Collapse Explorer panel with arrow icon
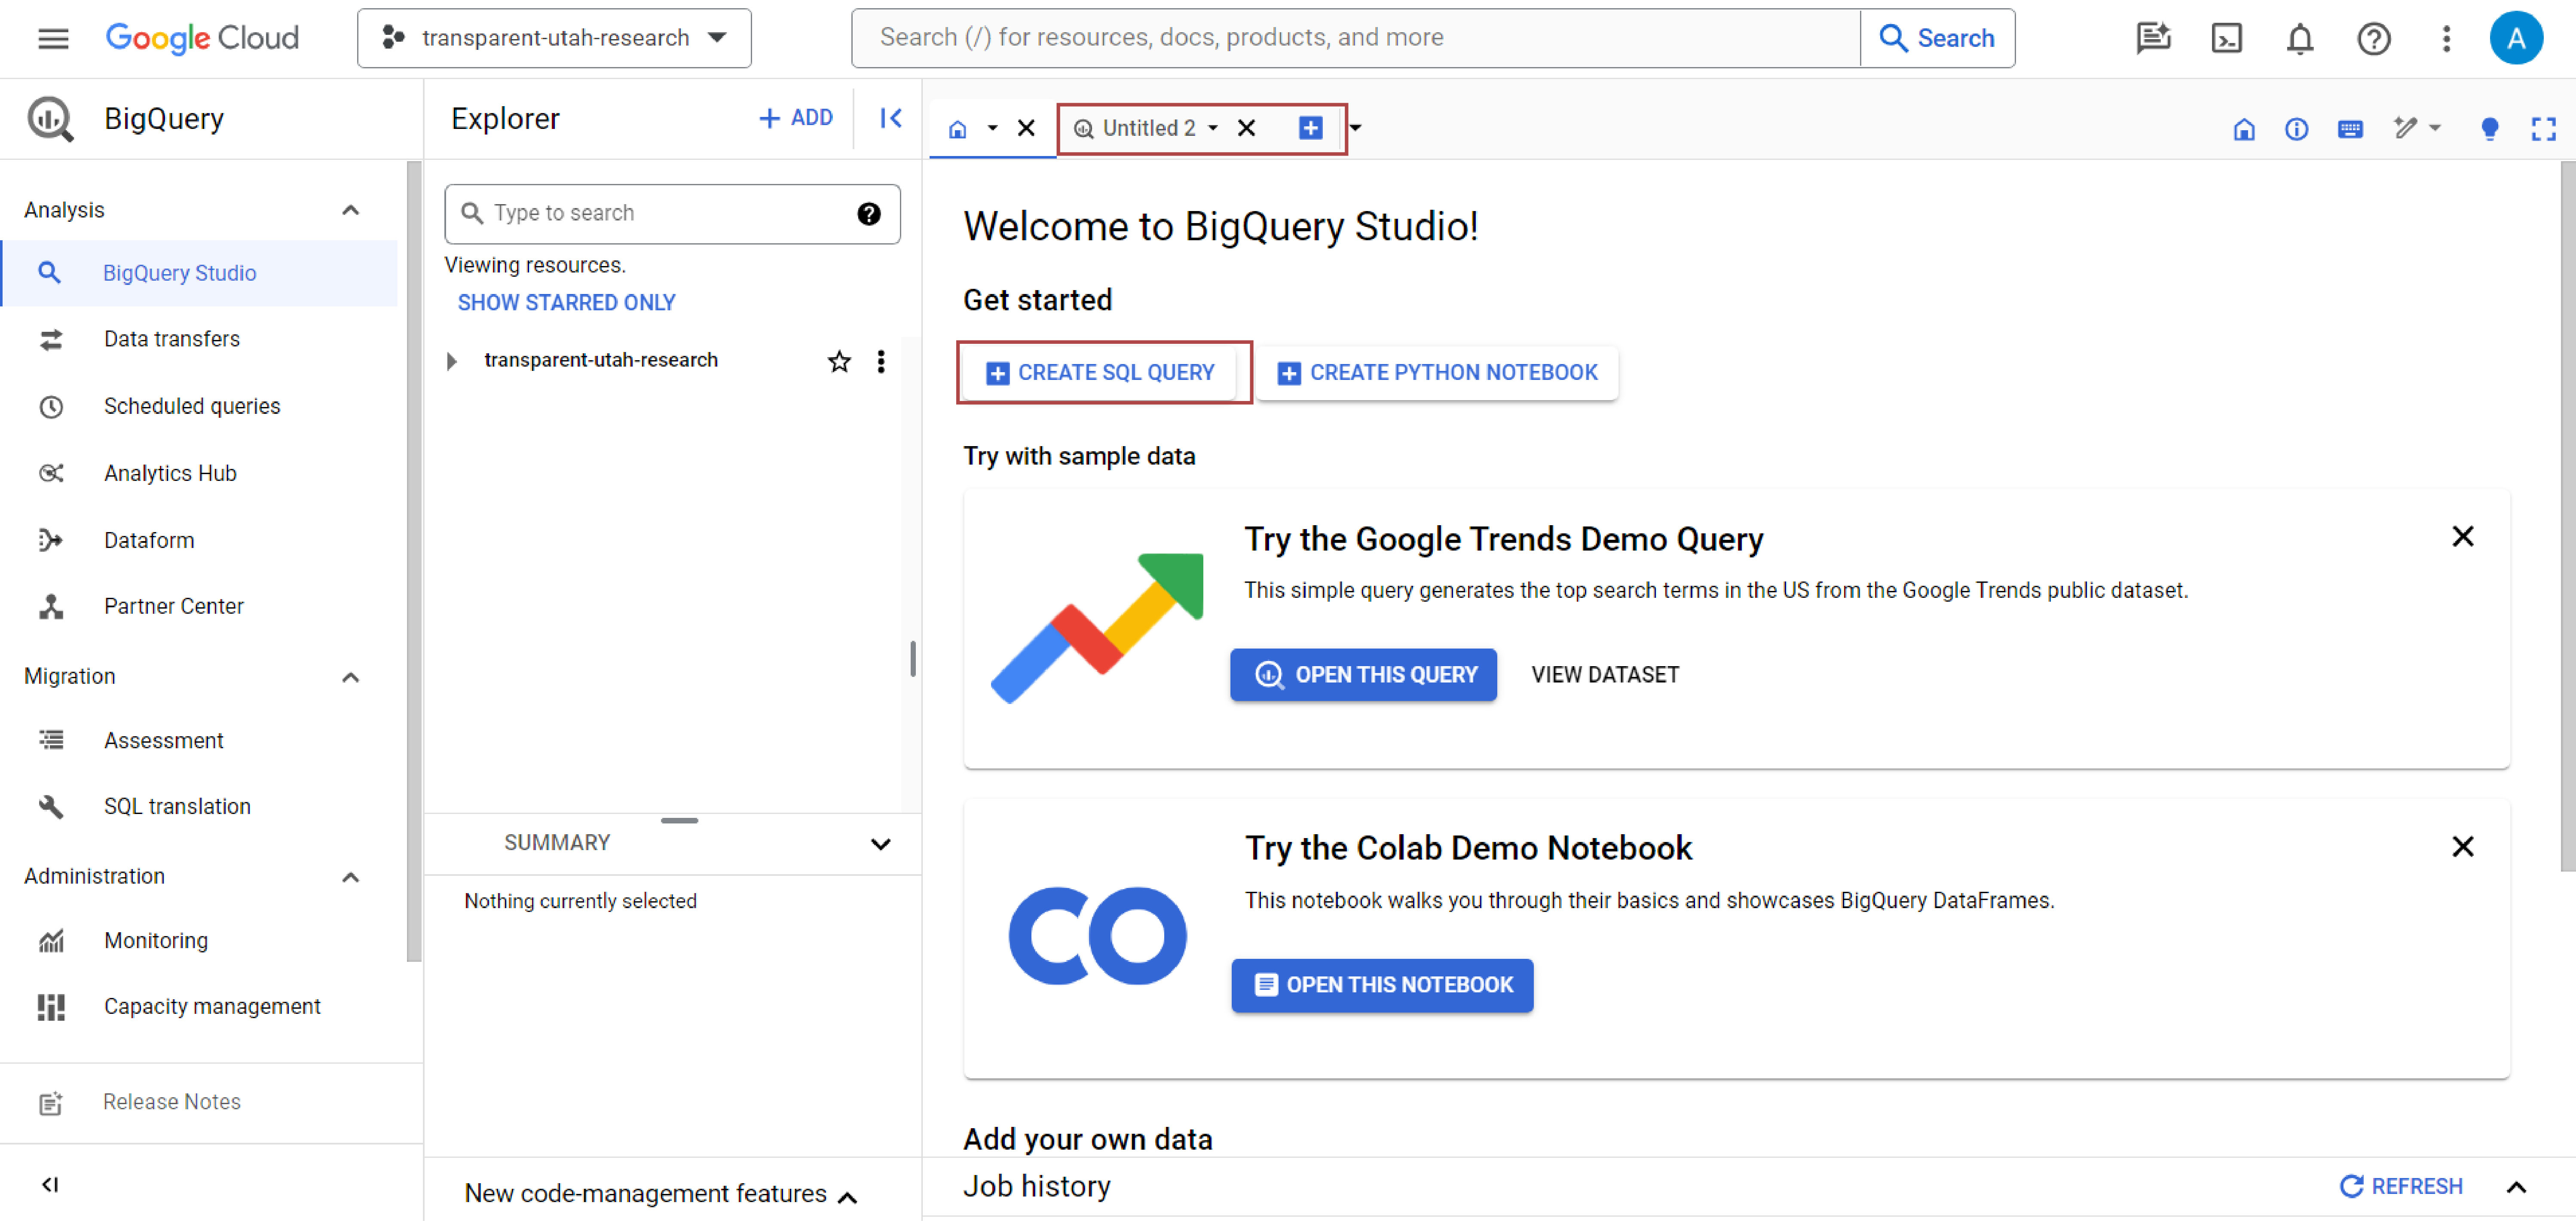 [890, 118]
